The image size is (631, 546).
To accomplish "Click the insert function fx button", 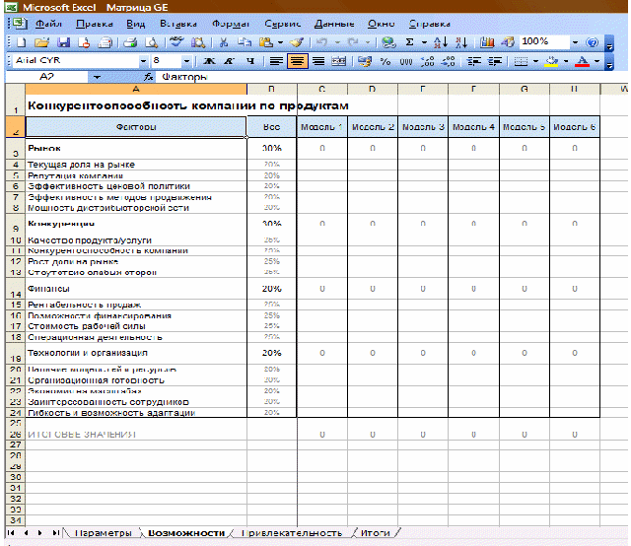I will [149, 77].
